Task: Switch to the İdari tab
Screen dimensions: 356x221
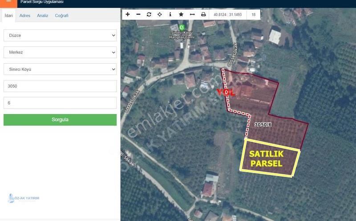Action: pos(8,16)
